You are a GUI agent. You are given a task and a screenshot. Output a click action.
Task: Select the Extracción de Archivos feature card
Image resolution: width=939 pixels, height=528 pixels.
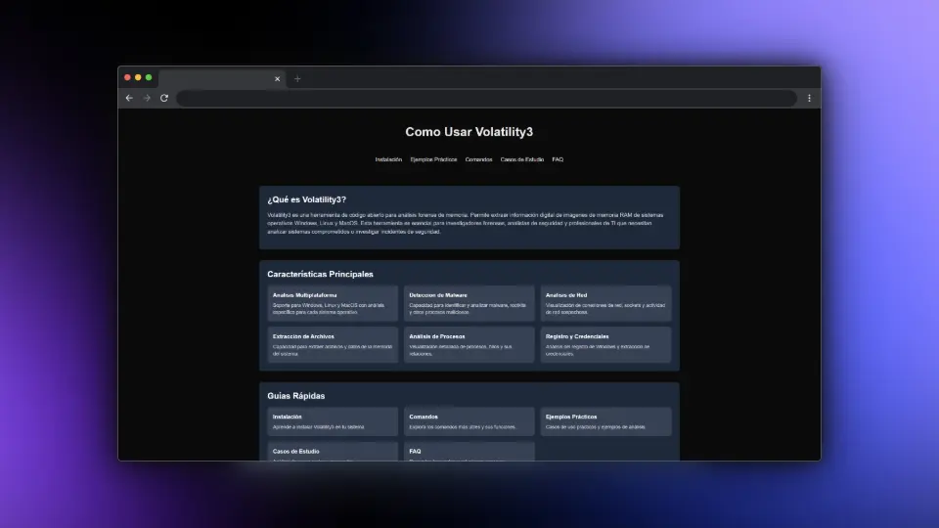click(333, 345)
